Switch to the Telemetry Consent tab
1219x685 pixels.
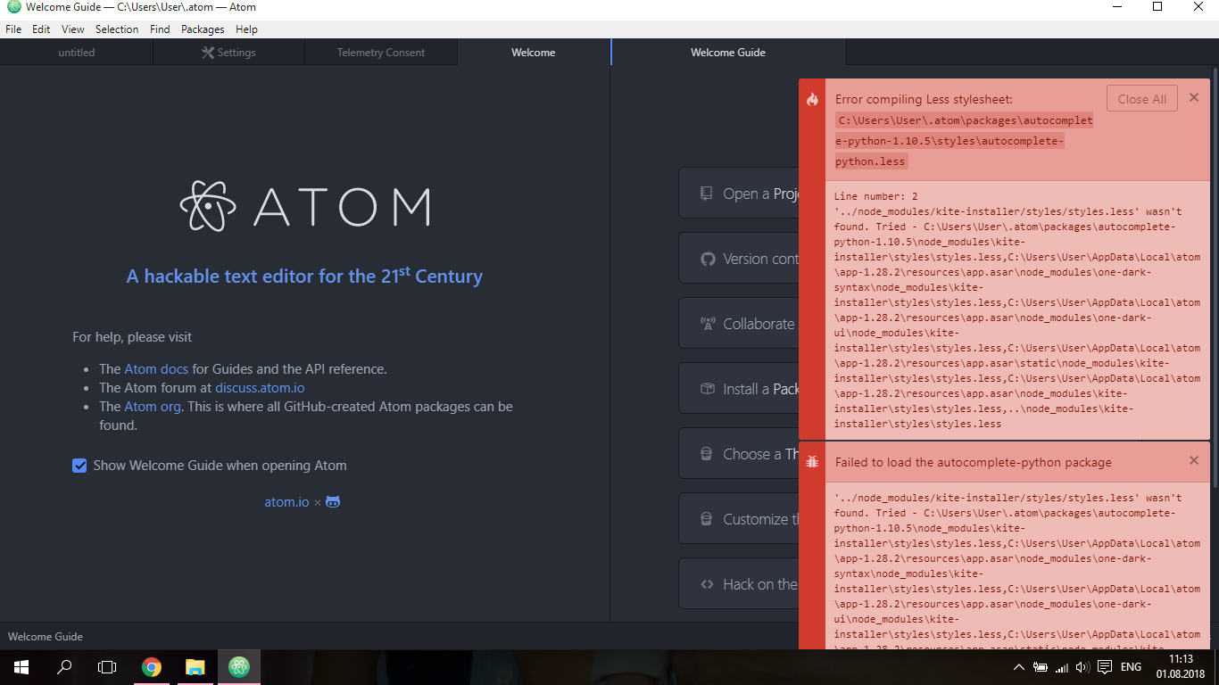pos(380,52)
